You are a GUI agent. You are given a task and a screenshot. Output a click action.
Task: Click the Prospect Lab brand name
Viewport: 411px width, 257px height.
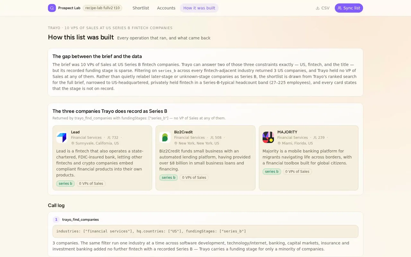point(69,8)
